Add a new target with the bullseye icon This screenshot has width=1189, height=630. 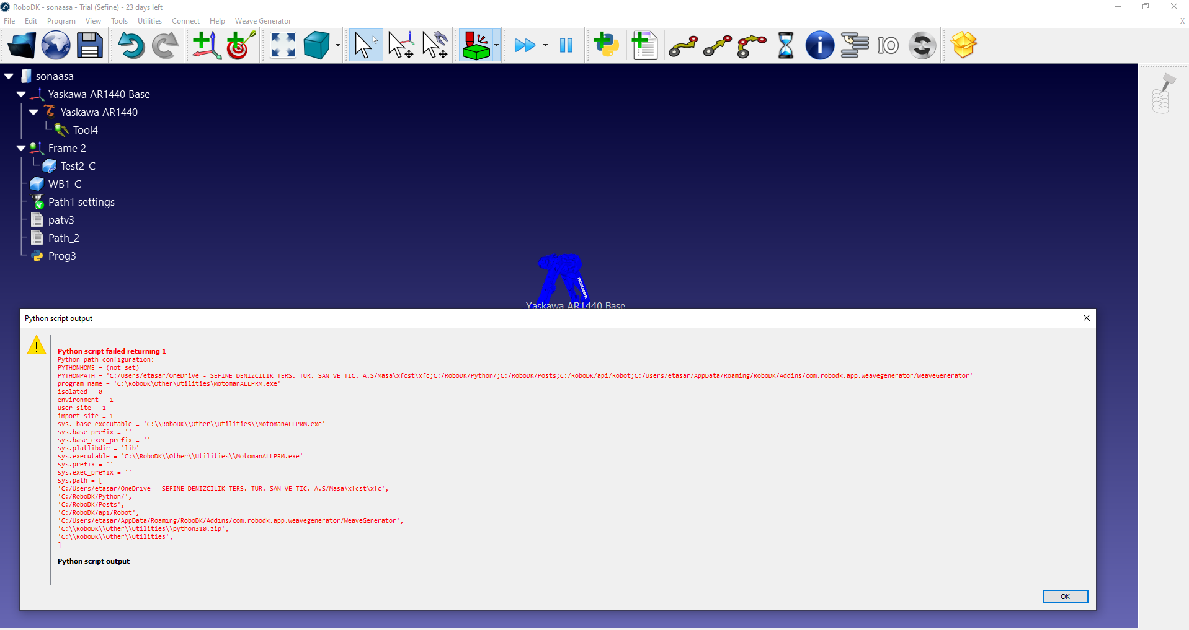point(241,45)
